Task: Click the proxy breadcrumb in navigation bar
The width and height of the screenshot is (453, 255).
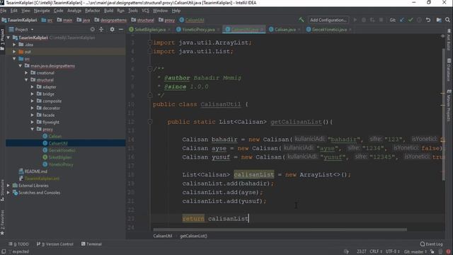Action: point(167,20)
